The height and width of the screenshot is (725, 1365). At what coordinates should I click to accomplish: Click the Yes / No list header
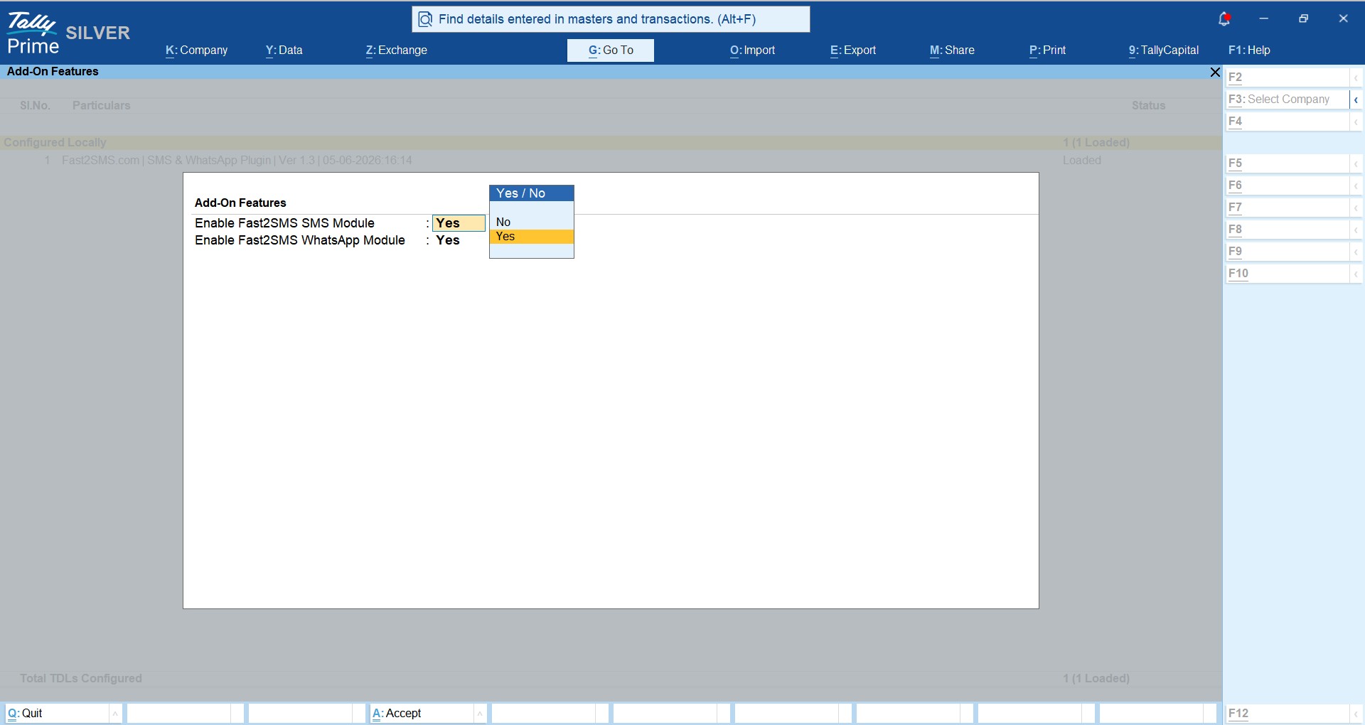531,193
